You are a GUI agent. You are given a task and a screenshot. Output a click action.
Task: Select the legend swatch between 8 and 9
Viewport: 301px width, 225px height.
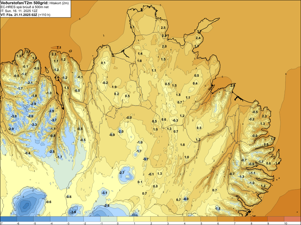point(259,219)
